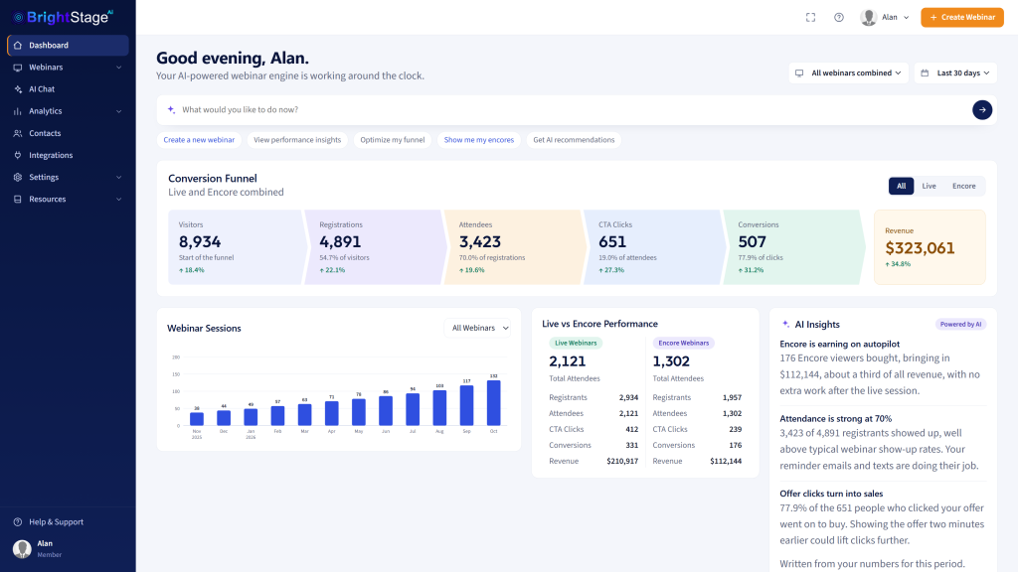Open Dashboard in the sidebar

coord(68,46)
